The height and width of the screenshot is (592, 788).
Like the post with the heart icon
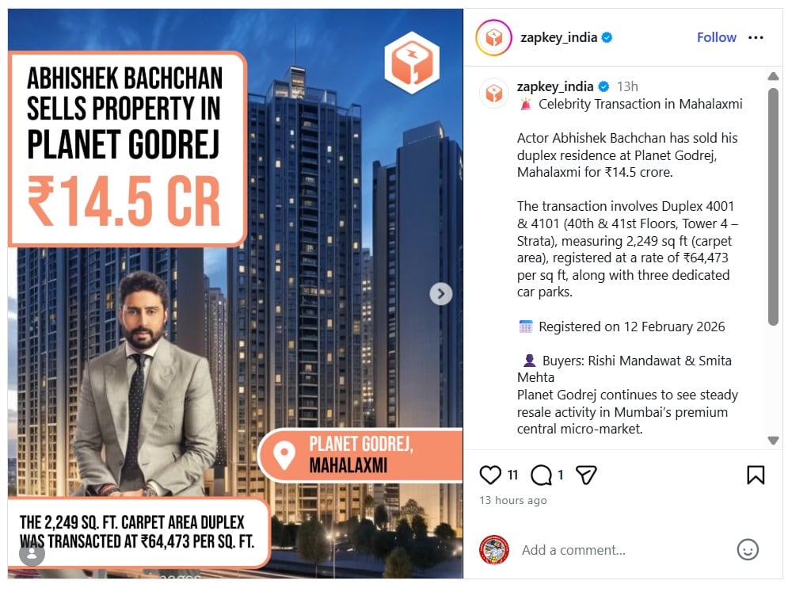[490, 475]
